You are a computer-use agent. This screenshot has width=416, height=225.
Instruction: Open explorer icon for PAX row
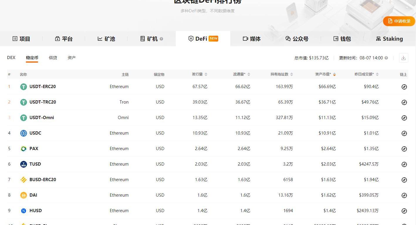pos(404,149)
